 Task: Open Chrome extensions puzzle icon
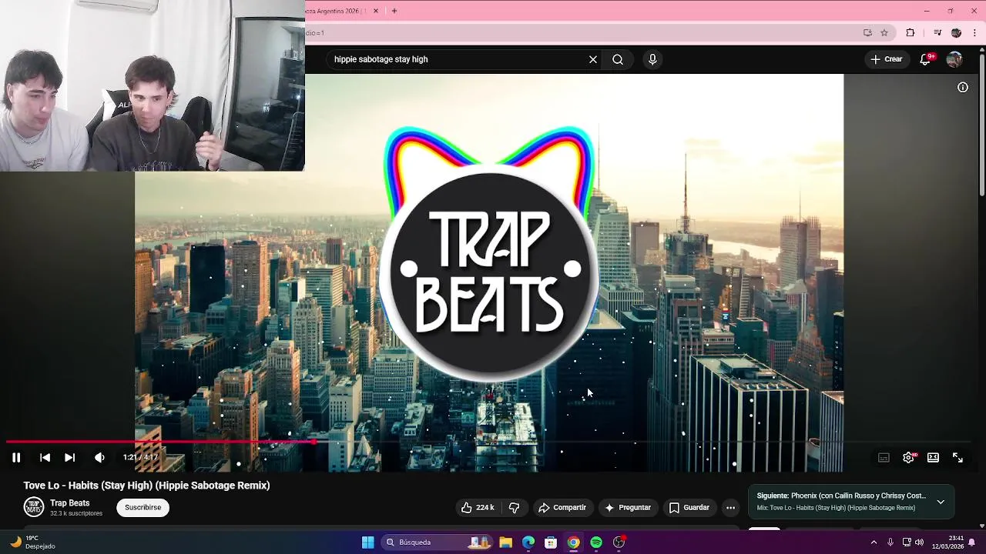pos(911,33)
